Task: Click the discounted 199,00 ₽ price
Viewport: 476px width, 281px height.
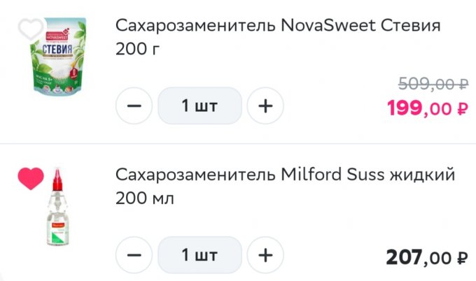Action: click(x=427, y=108)
